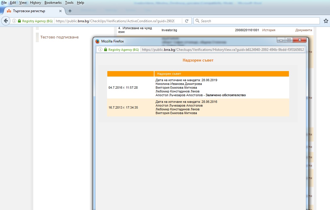Minimize the Mozilla Firefox popup window
Screen dimensions: 330x210
[x=281, y=40]
